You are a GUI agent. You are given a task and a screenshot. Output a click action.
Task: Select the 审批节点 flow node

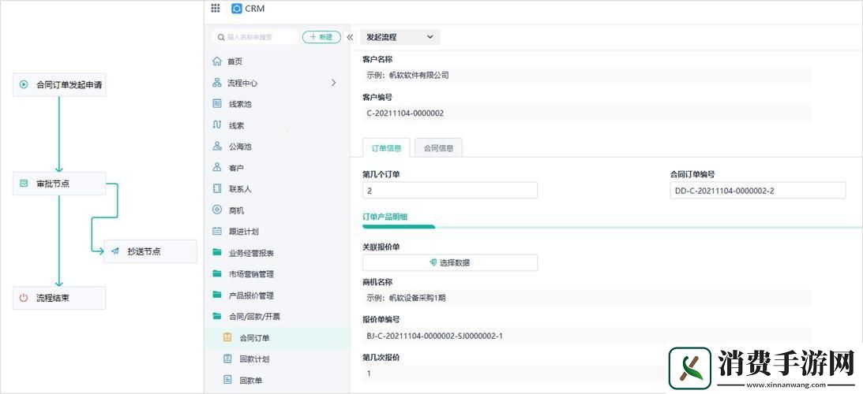tap(59, 184)
